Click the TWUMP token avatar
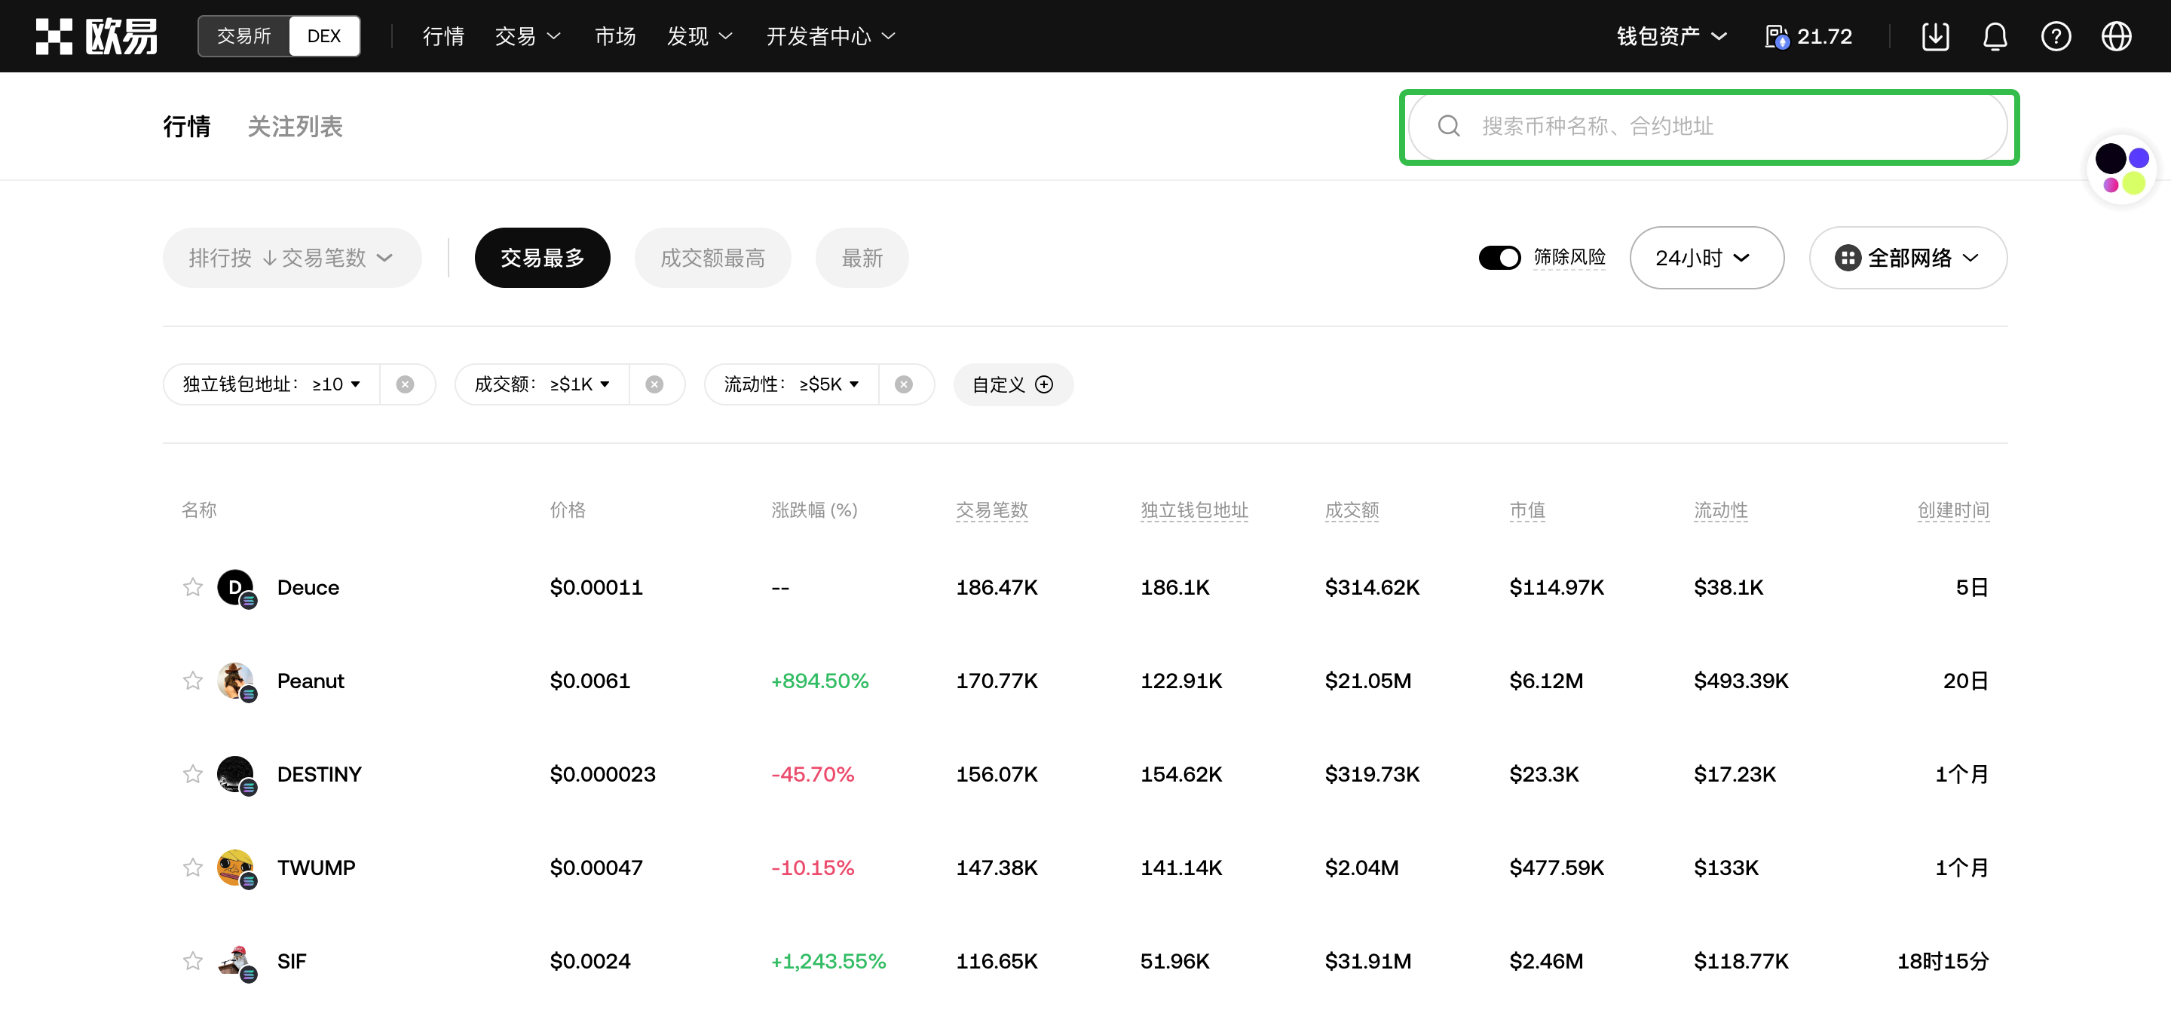The height and width of the screenshot is (1013, 2171). tap(236, 868)
